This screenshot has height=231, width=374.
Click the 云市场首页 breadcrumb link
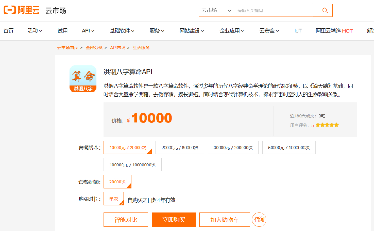click(x=68, y=48)
